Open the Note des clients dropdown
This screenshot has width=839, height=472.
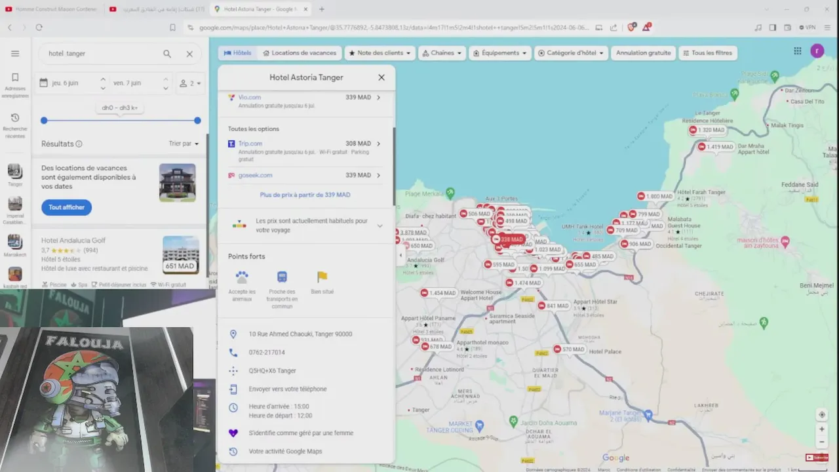[x=380, y=53]
